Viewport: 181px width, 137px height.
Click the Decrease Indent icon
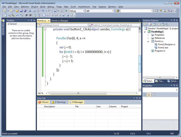point(26,15)
